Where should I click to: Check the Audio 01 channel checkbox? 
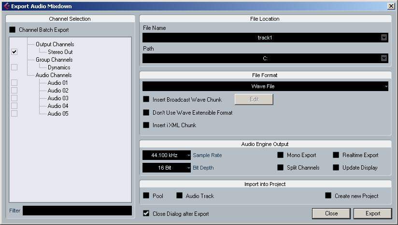point(14,83)
